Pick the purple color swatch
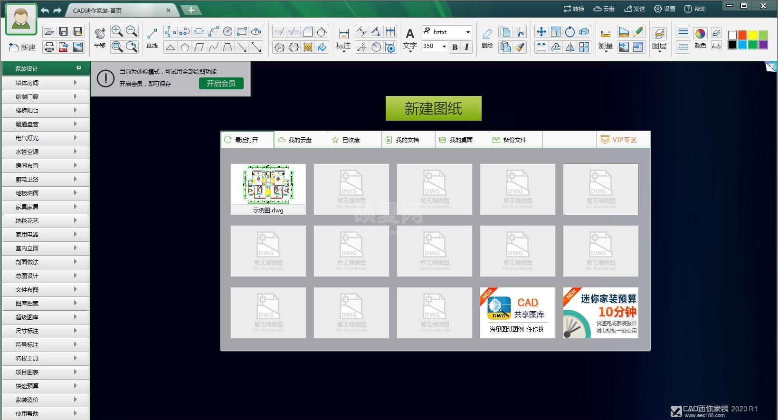Screen dimensions: 778x420 click(763, 45)
